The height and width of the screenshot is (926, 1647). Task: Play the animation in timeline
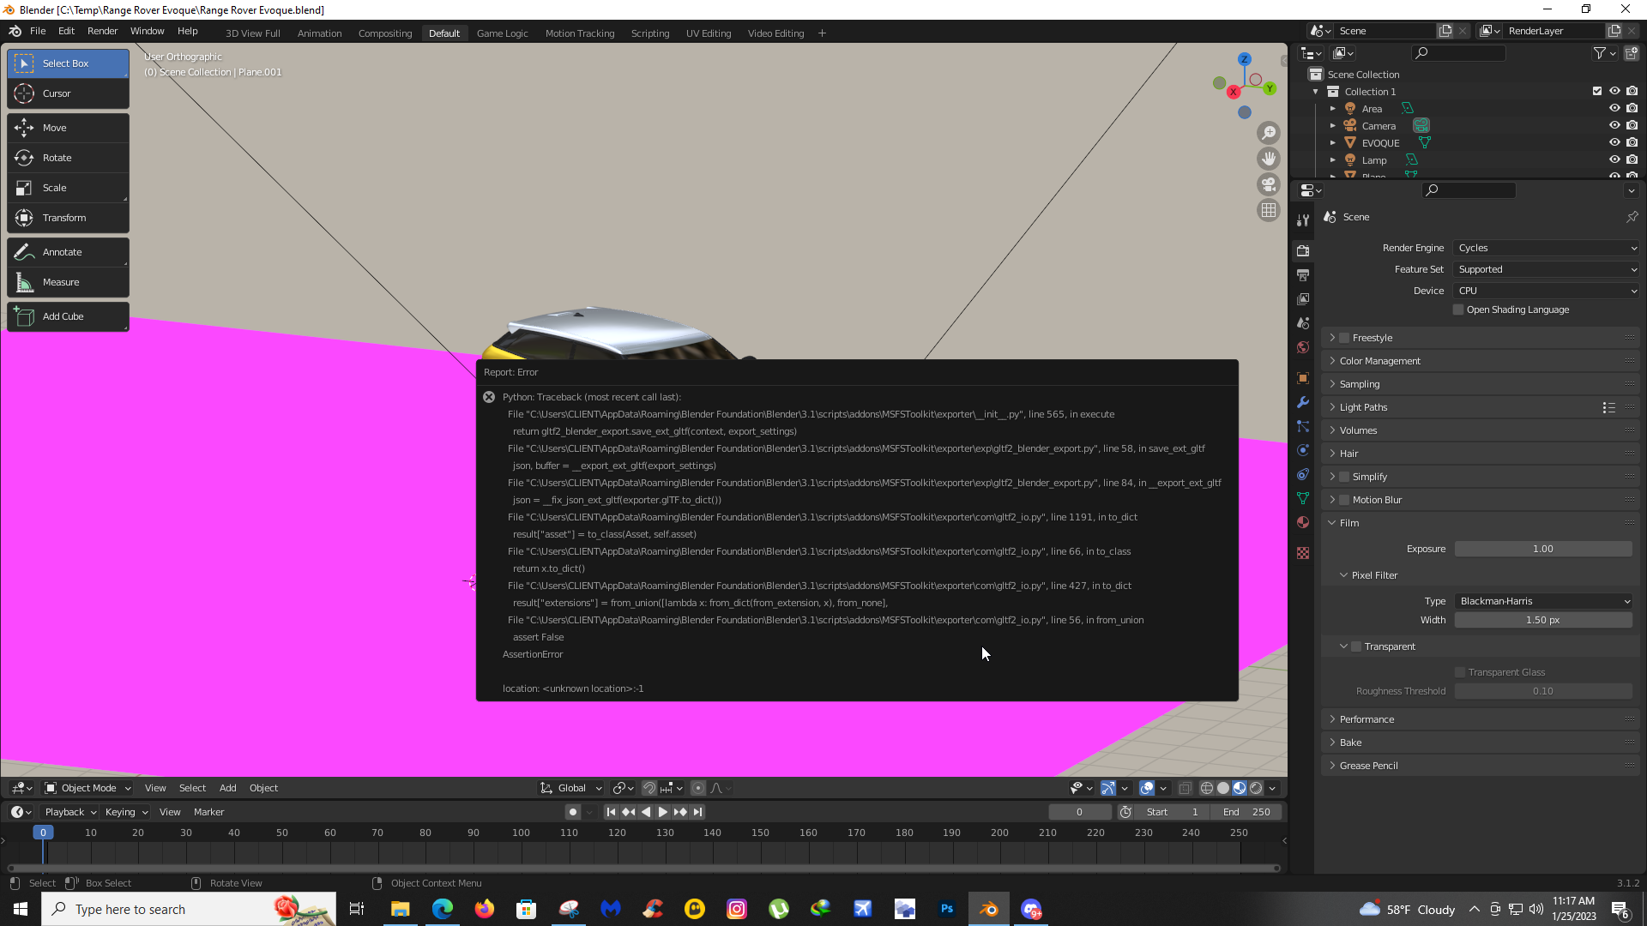(x=662, y=812)
